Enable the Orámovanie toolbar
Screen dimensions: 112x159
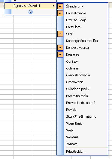point(82,82)
